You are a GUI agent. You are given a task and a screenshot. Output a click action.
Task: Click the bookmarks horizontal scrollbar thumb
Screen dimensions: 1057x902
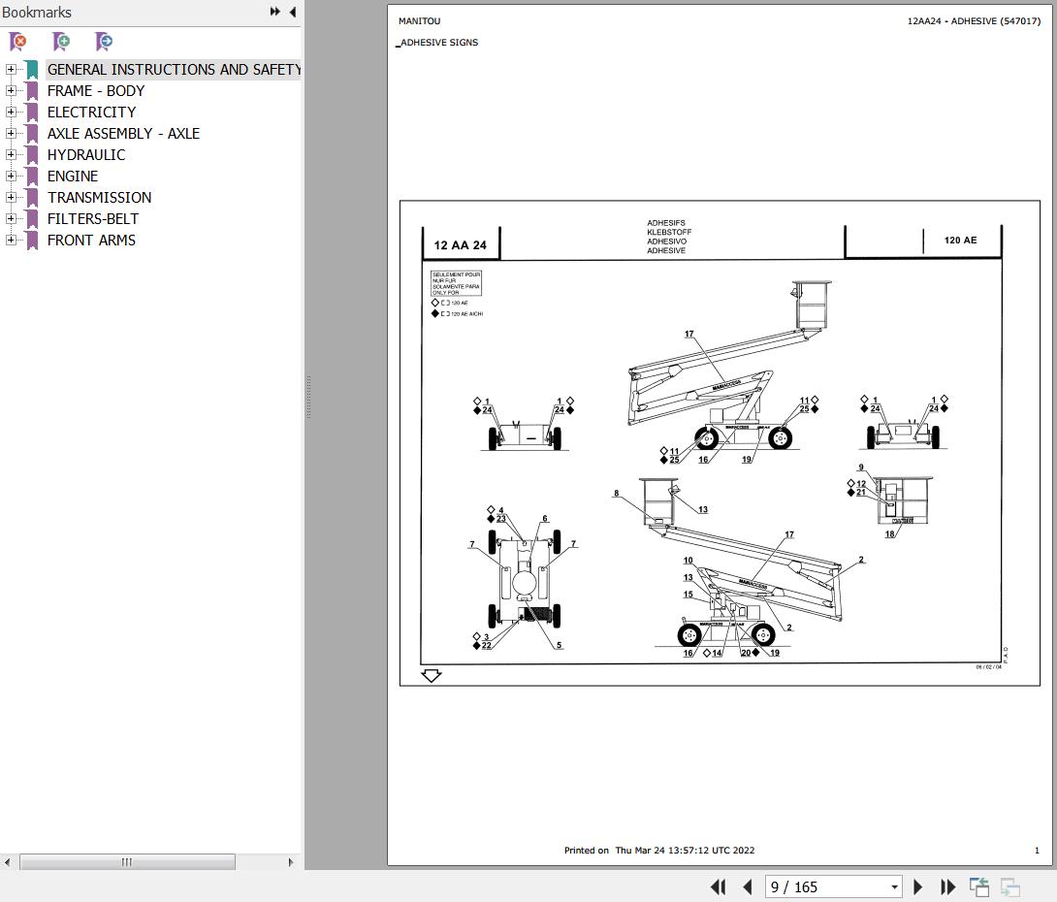(x=127, y=862)
